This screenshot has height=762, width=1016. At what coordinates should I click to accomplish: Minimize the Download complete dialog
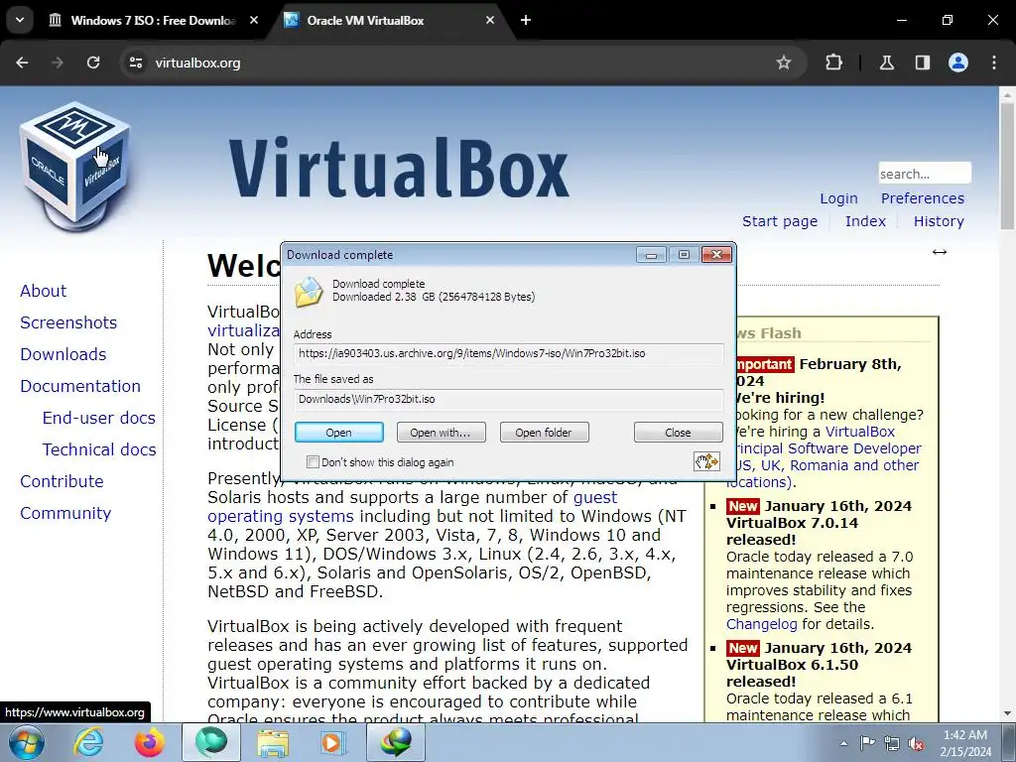click(651, 255)
